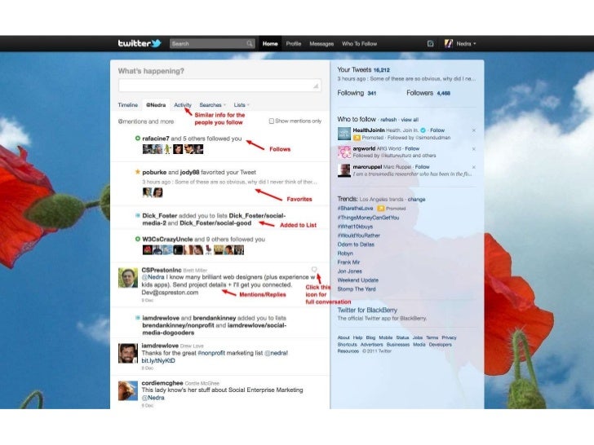Click cordiemcghee's profile picture
Screen dimensions: 594x445
pyautogui.click(x=127, y=390)
